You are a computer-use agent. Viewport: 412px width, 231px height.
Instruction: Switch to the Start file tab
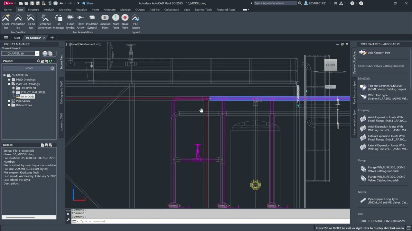point(17,38)
